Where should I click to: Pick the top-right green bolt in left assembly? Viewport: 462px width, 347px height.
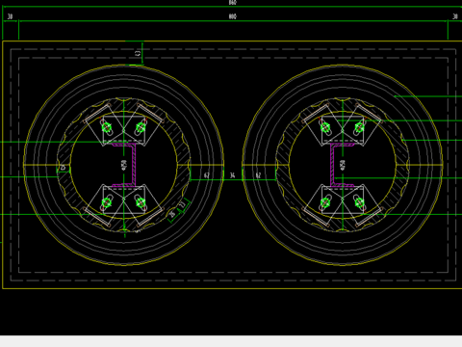pyautogui.click(x=141, y=127)
